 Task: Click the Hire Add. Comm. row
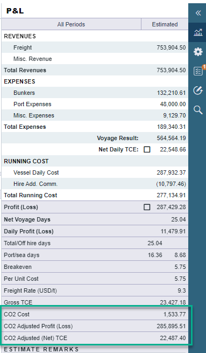tap(95, 184)
